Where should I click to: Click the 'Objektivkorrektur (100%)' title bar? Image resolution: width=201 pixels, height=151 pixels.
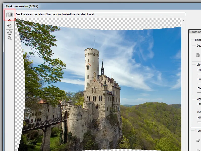[x=102, y=6]
